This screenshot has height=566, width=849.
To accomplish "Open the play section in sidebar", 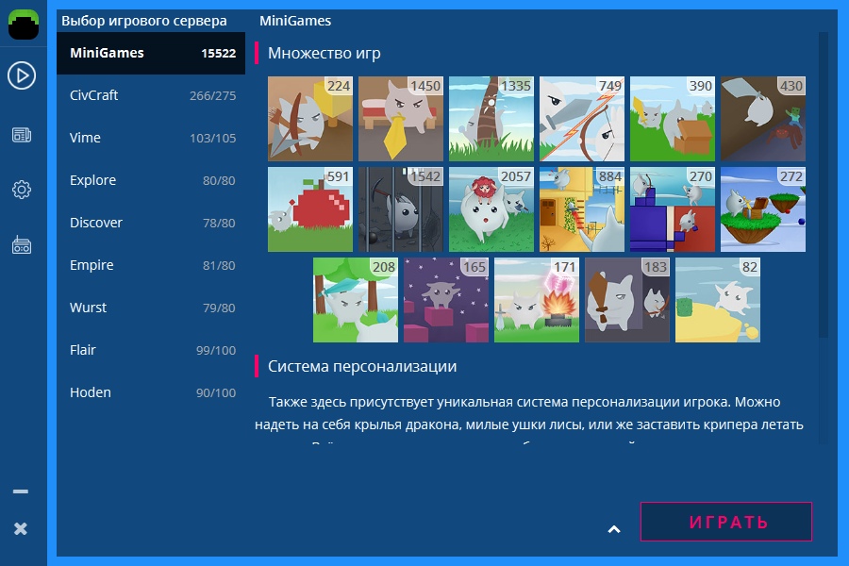I will 22,75.
